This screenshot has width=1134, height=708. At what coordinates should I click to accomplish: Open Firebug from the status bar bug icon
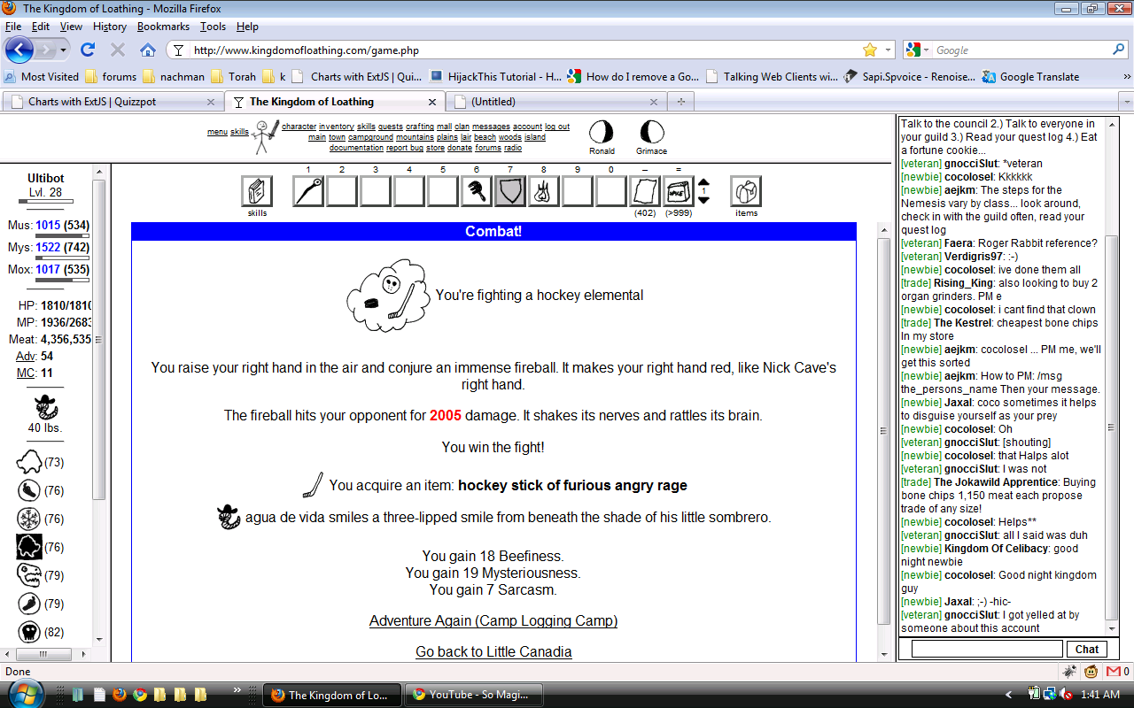click(1069, 672)
